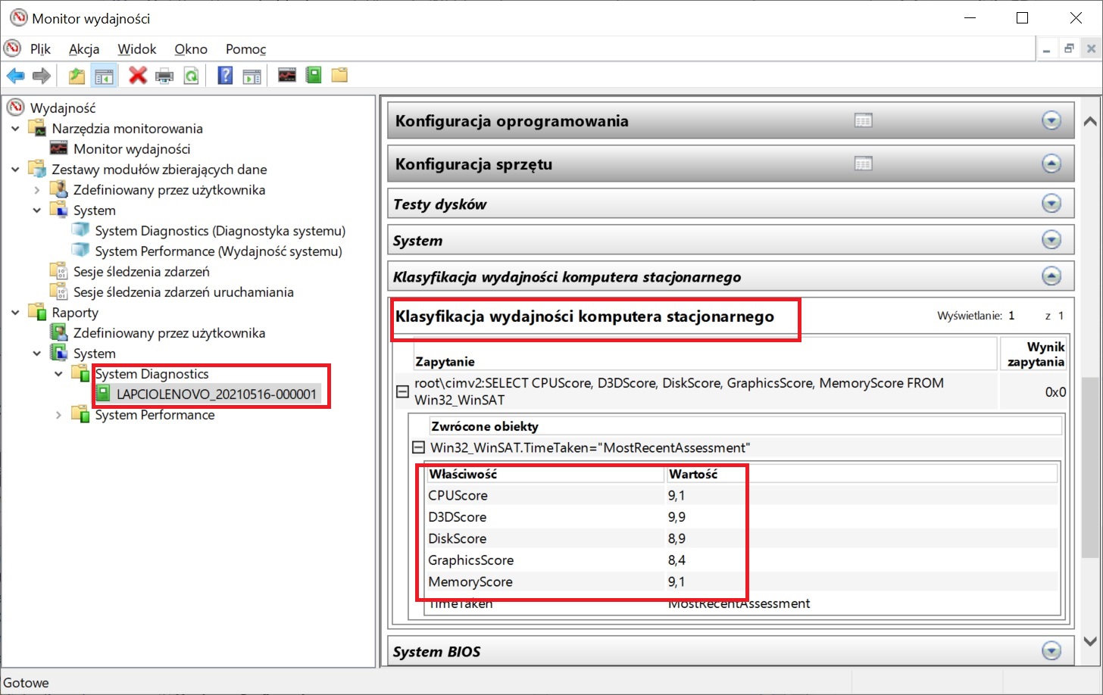Open the Widok menu

[x=136, y=49]
